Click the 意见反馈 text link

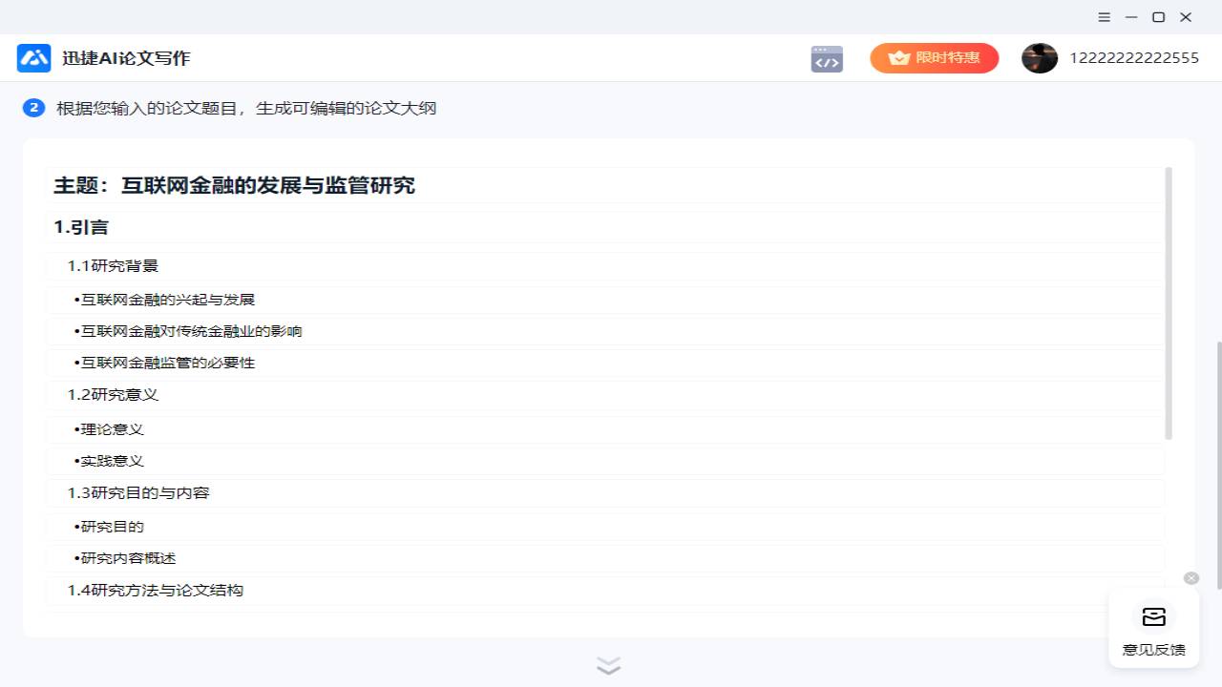pyautogui.click(x=1153, y=649)
